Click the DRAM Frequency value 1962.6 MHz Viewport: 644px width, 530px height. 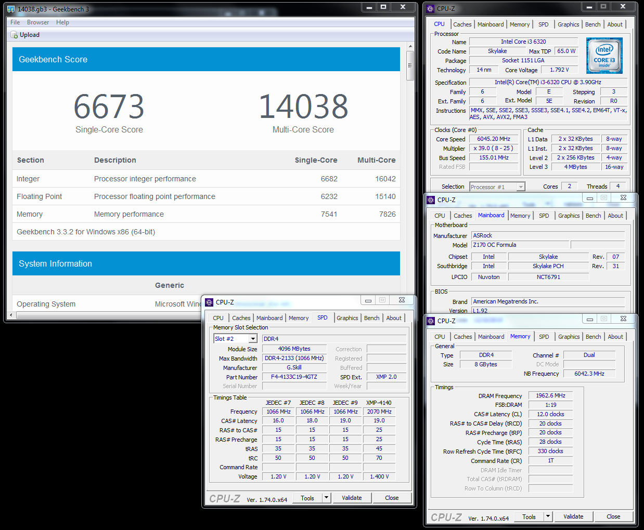550,395
